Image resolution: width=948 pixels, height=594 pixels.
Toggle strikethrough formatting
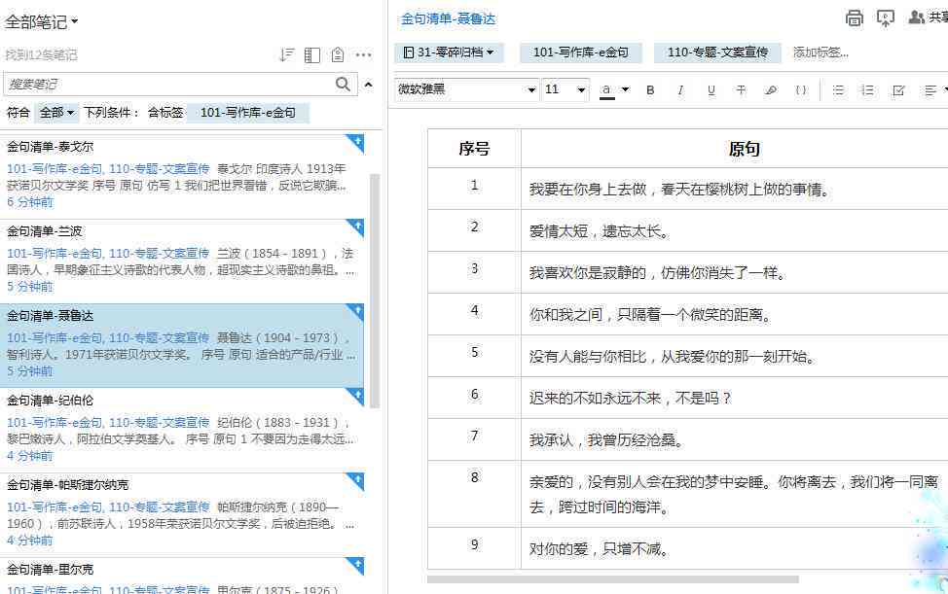pyautogui.click(x=741, y=90)
